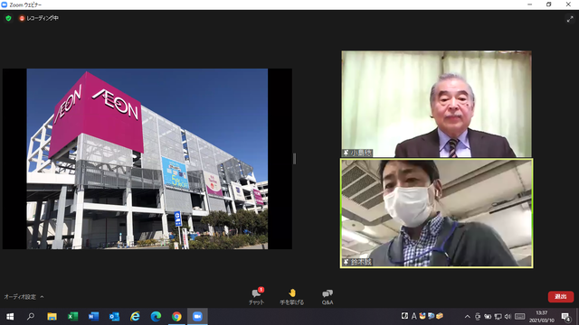The height and width of the screenshot is (325, 579).
Task: Click the shared AEON building image
Action: (147, 159)
